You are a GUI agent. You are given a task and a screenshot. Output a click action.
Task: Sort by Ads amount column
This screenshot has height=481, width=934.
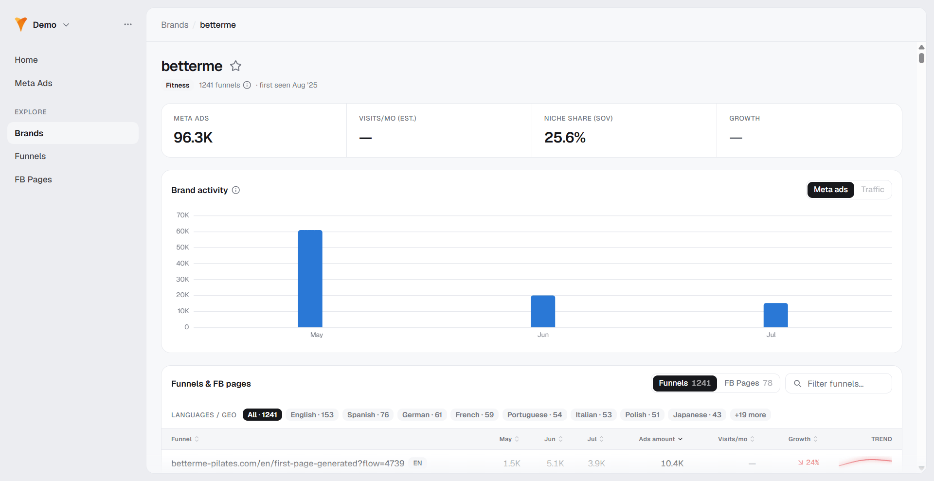(661, 439)
